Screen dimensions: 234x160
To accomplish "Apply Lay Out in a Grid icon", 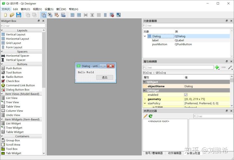I will tap(99, 15).
